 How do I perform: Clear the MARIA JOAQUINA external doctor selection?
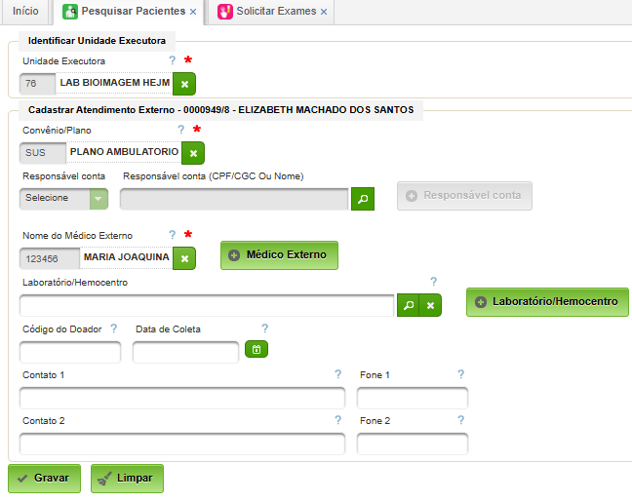tap(184, 258)
